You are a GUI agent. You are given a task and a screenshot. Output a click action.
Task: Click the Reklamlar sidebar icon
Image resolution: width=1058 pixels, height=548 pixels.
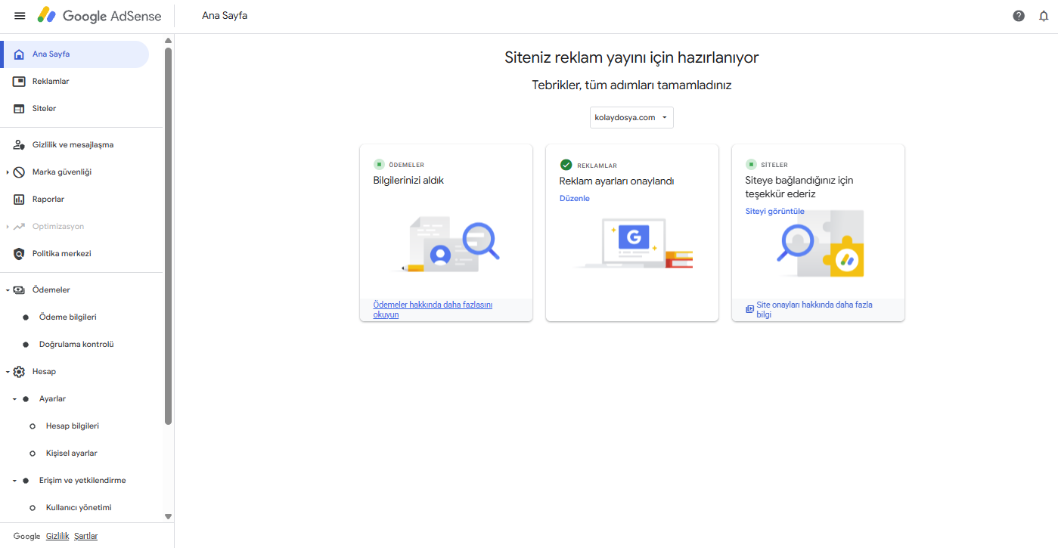(19, 82)
